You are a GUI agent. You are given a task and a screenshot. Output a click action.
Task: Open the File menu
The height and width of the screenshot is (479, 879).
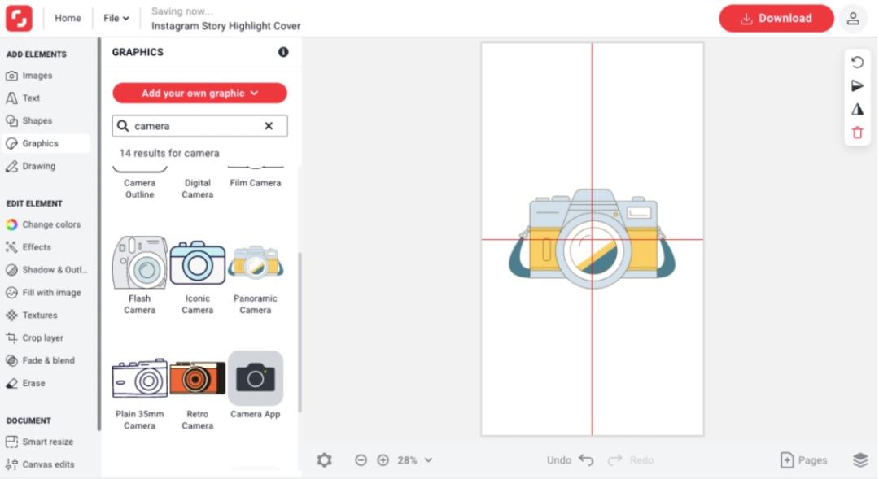(116, 18)
